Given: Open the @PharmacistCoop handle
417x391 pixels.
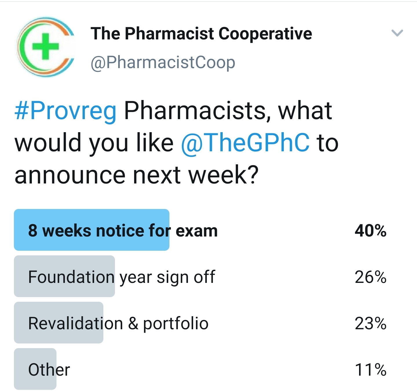Looking at the screenshot, I should (x=163, y=63).
